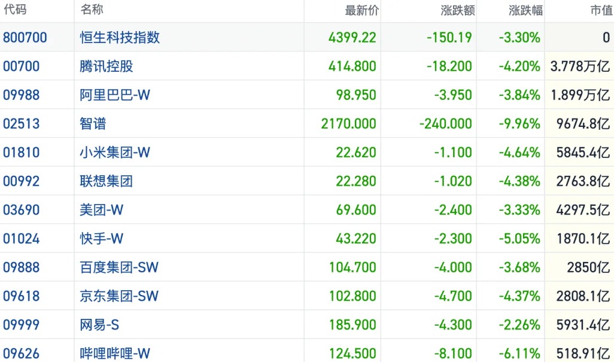Image resolution: width=614 pixels, height=362 pixels.
Task: Click change percent -4.20%
Action: [519, 66]
